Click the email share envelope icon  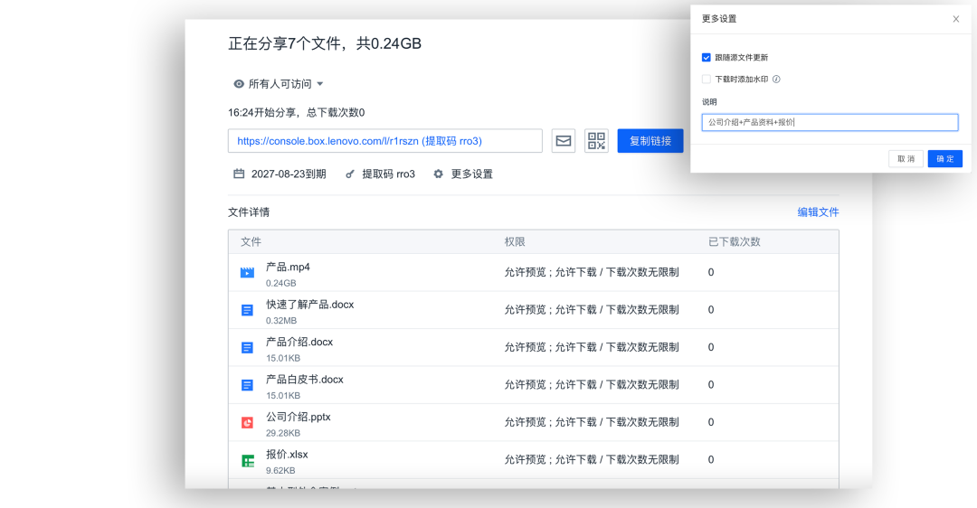point(564,141)
